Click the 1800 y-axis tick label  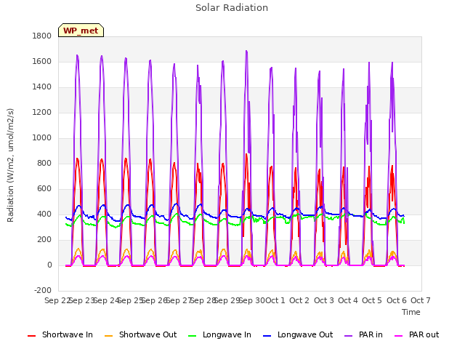tap(42, 36)
